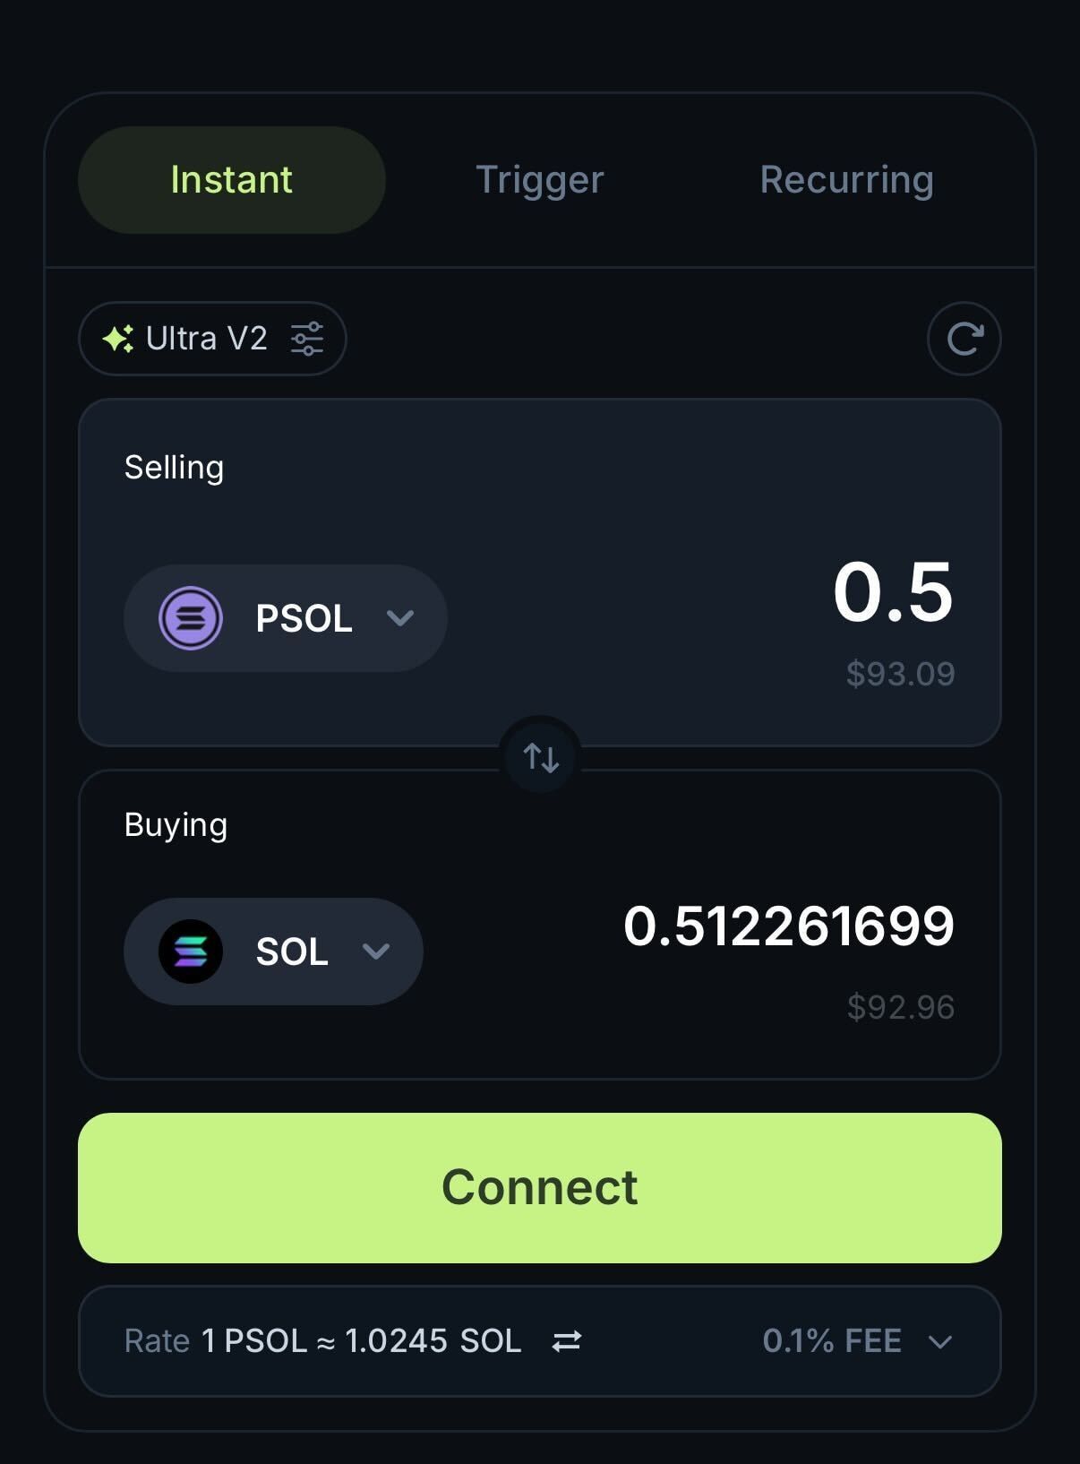Switch to the Trigger tab

point(540,180)
